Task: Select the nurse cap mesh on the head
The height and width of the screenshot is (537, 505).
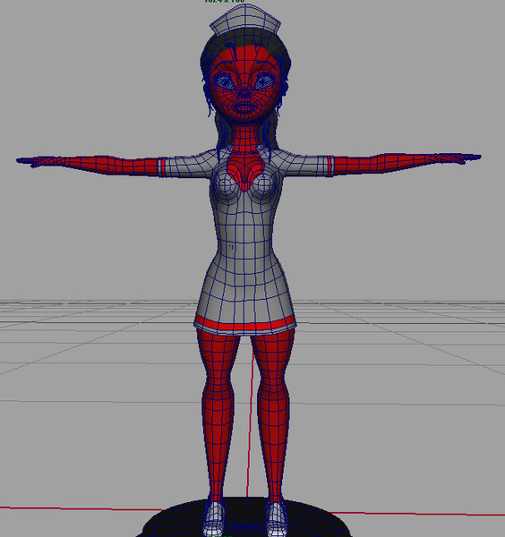Action: tap(245, 20)
